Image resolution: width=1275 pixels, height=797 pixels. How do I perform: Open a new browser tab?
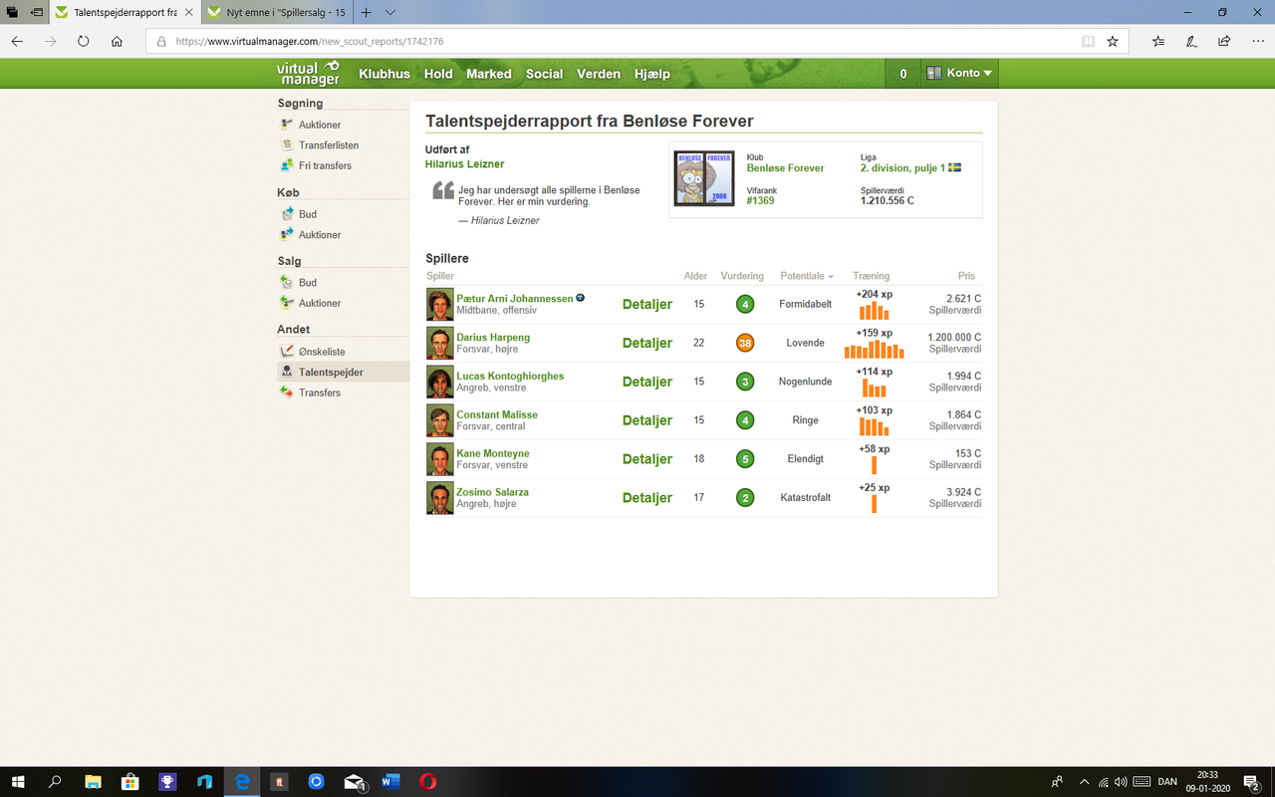point(366,13)
